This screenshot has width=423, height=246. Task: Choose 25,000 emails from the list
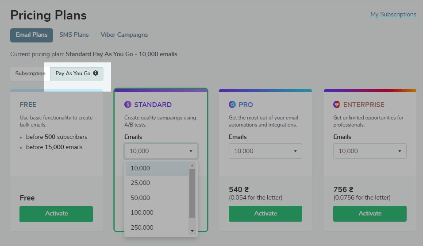point(140,183)
